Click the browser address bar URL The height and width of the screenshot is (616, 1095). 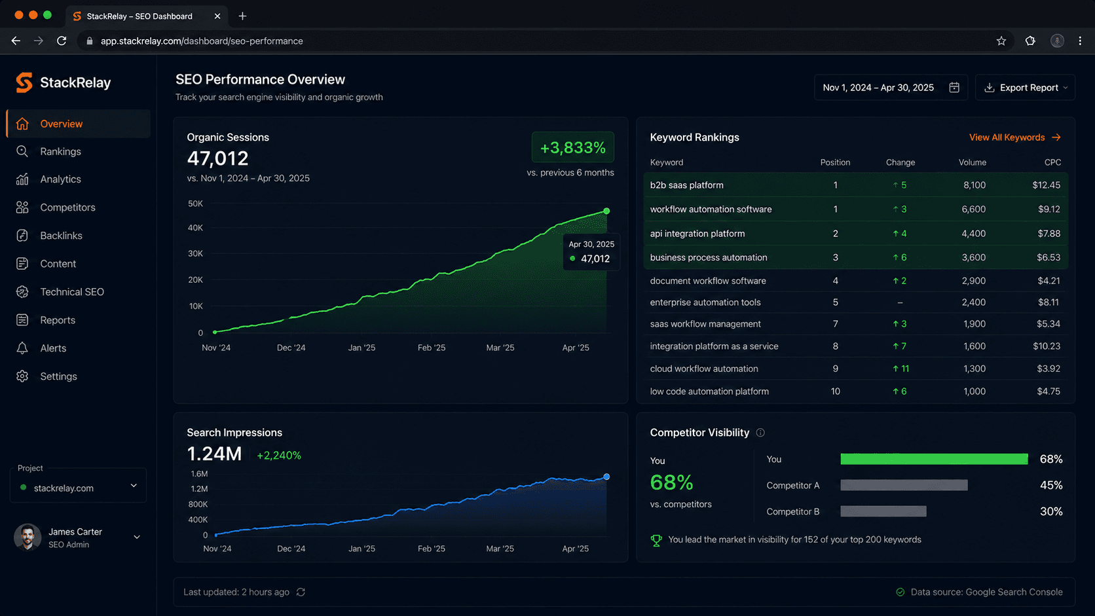point(202,41)
